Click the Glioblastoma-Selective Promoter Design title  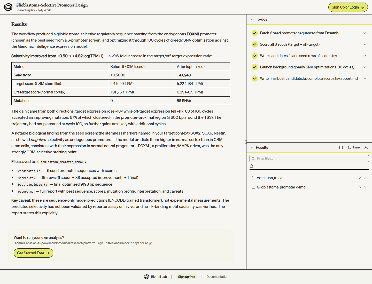point(52,5)
